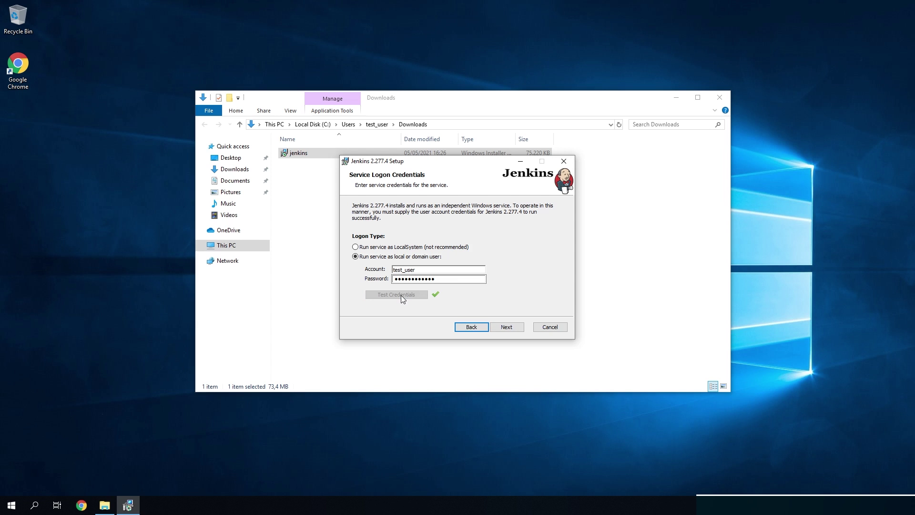This screenshot has width=915, height=515.
Task: Open the Windows Start menu
Action: [11, 505]
